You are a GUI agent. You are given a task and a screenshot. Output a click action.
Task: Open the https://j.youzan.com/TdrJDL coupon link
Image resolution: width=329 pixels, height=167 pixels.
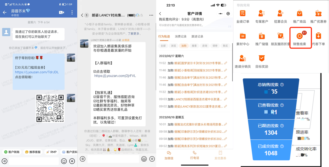[37, 72]
